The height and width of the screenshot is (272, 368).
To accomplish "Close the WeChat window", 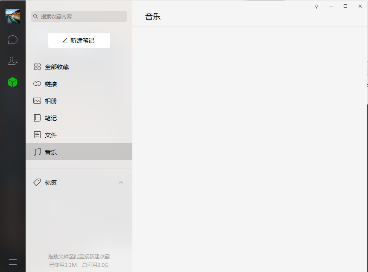I will [360, 6].
